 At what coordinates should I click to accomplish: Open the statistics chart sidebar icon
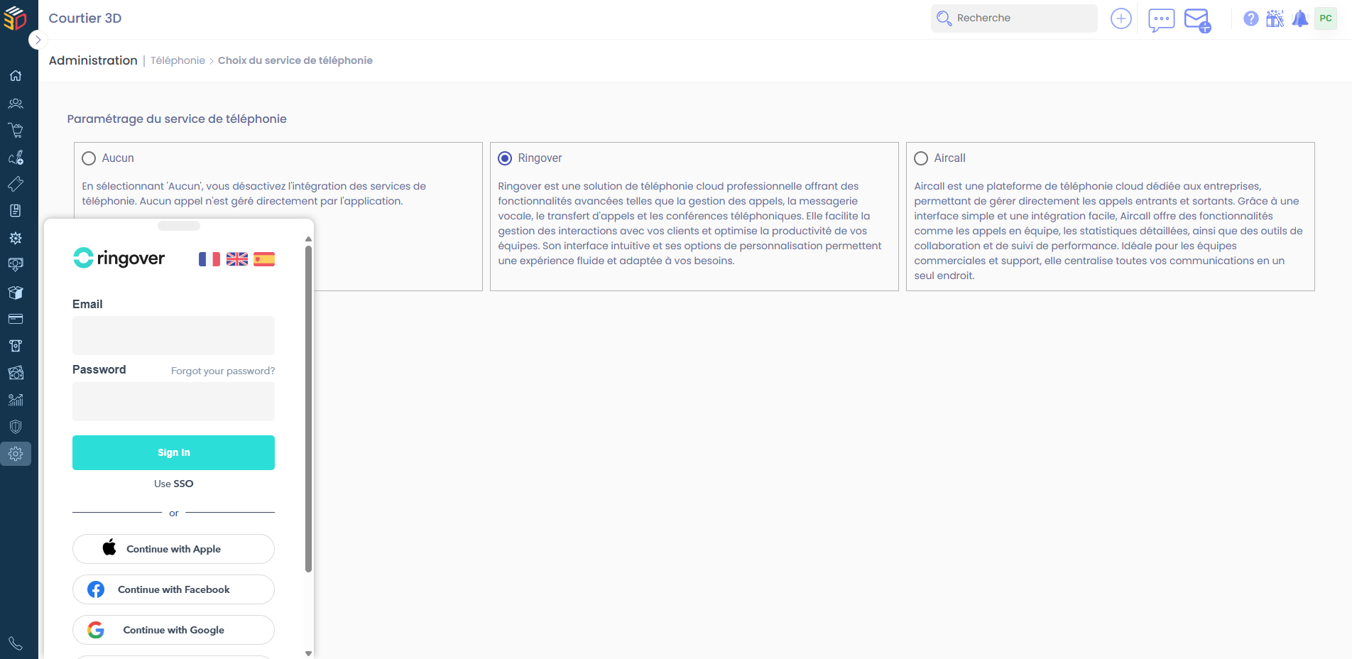pyautogui.click(x=16, y=400)
